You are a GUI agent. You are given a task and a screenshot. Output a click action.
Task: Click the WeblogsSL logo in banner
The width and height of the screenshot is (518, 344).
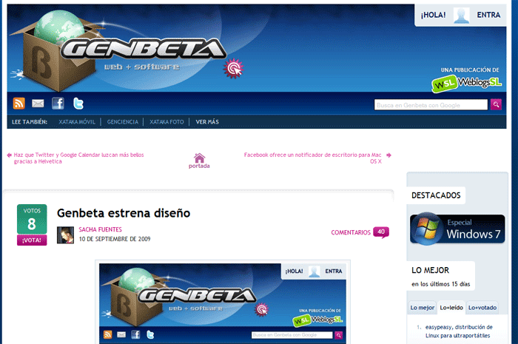(466, 83)
